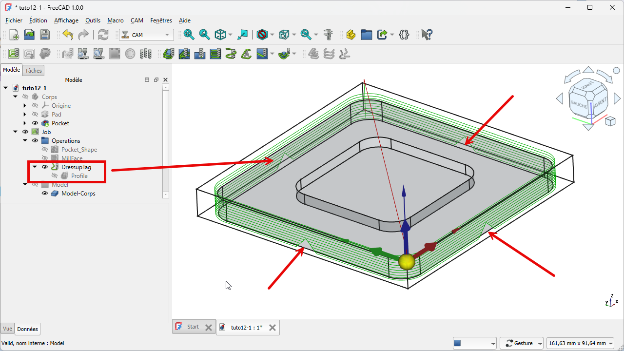The image size is (624, 351).
Task: Hide the Pocket feature via eye icon
Action: (35, 123)
